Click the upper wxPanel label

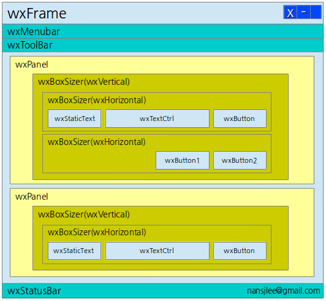pyautogui.click(x=32, y=64)
